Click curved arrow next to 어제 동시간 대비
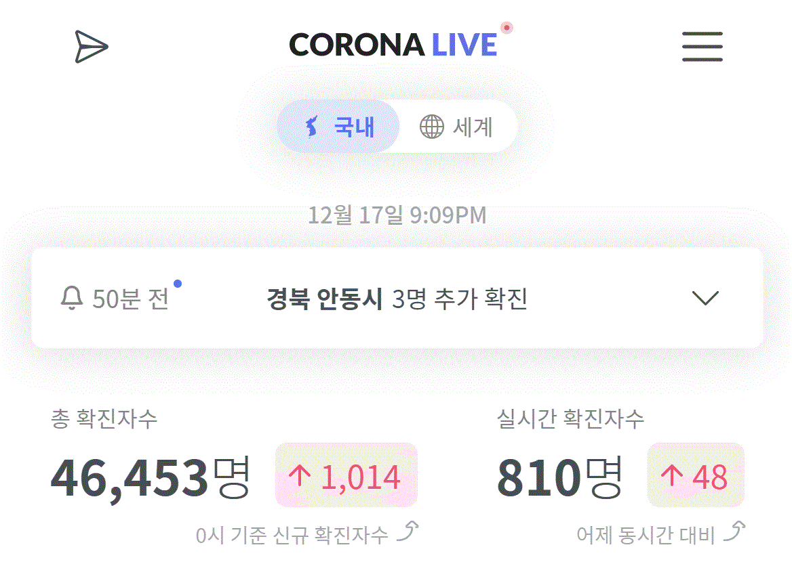 [x=734, y=532]
